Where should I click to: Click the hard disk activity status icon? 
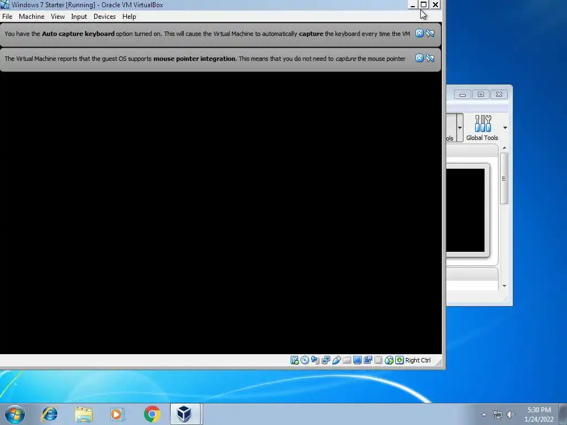click(295, 360)
